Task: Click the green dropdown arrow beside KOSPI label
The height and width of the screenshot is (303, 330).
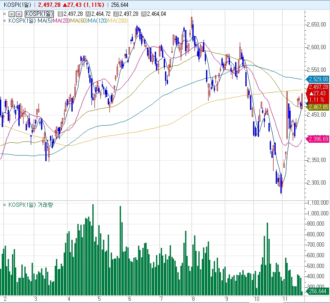Action: pos(12,14)
